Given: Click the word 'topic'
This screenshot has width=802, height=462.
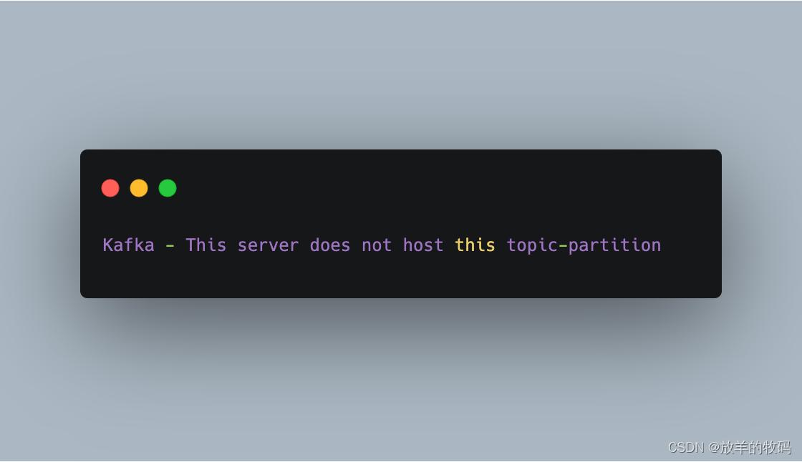Looking at the screenshot, I should click(532, 246).
